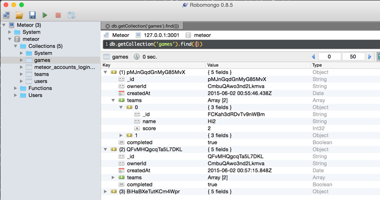Collapse document (1) pMJnGqdGnMyG85MvX
380x200 pixels.
105,72
